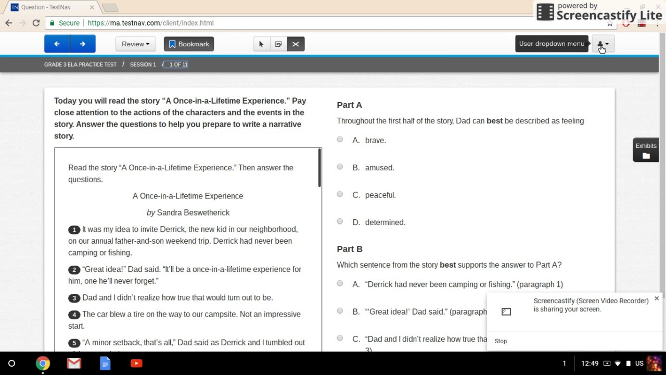Click the battery status icon
Screen dimensions: 666x375
[628, 364]
